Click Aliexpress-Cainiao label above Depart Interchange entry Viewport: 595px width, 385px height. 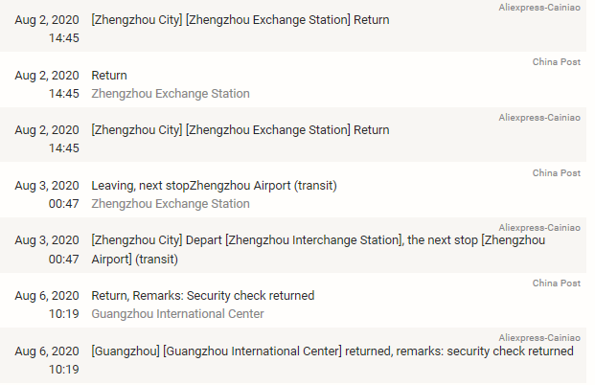coord(539,228)
